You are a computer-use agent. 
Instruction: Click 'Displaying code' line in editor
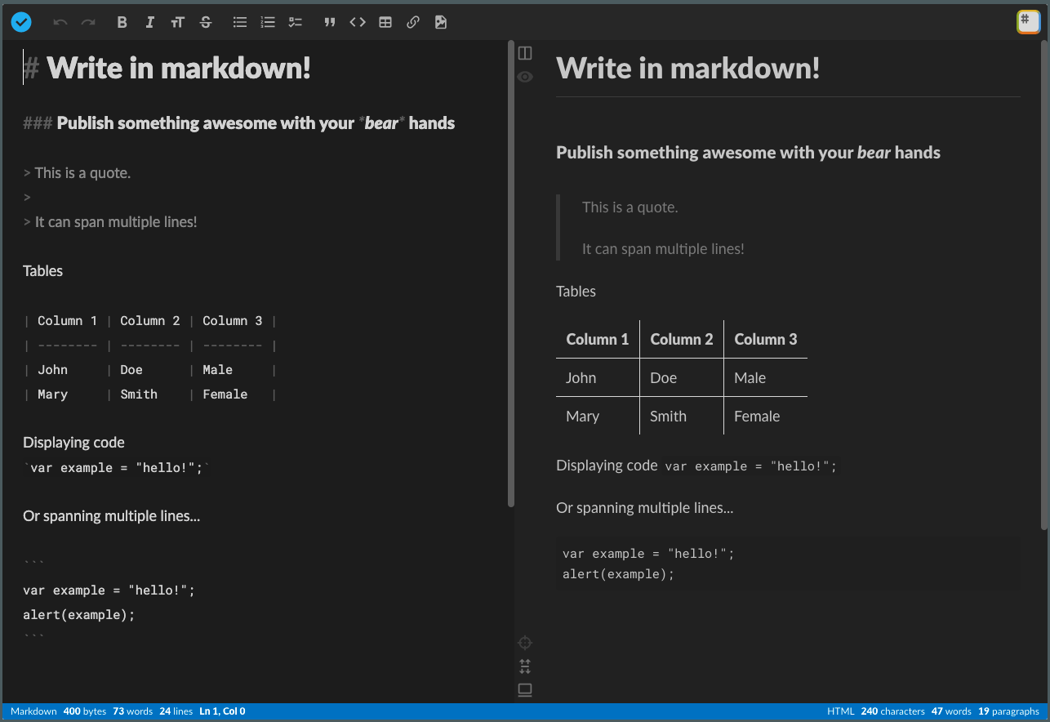tap(73, 442)
